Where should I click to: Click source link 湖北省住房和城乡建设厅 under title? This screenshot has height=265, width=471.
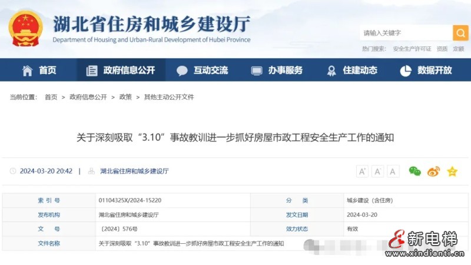[134, 171]
